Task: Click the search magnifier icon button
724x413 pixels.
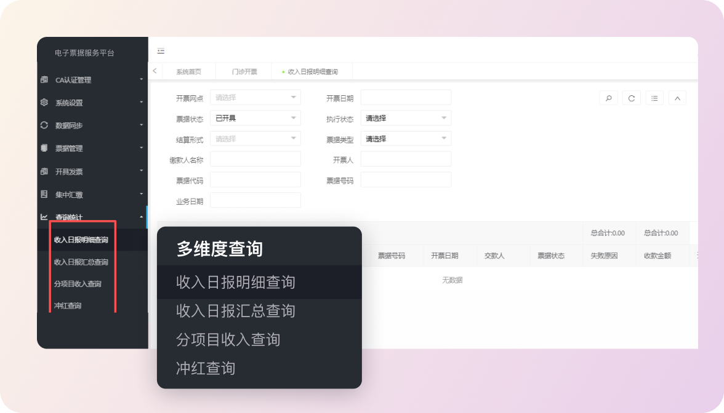Action: tap(608, 98)
